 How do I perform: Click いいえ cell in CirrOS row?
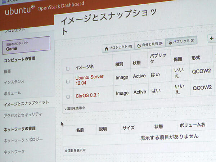[x=180, y=89]
